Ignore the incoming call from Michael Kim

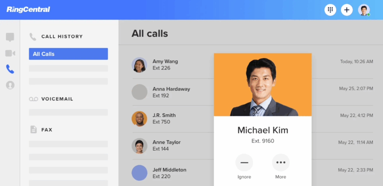[244, 163]
